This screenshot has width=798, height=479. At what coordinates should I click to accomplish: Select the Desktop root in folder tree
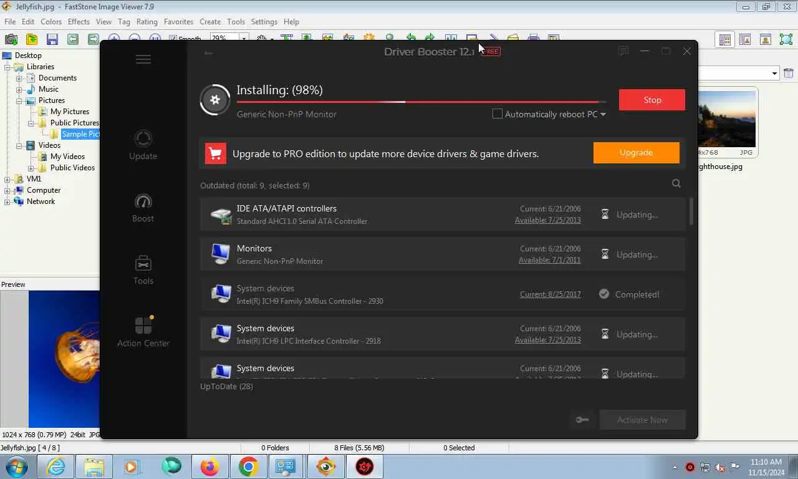[x=28, y=56]
